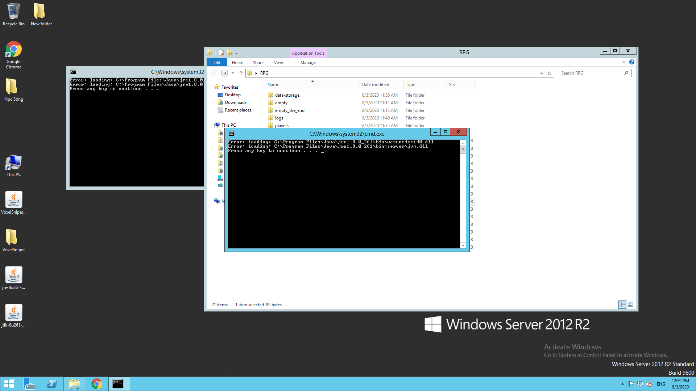696x391 pixels.
Task: Expand the ribbon with the chevron
Action: click(624, 62)
